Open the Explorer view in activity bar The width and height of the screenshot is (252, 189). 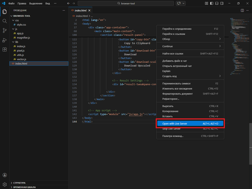click(5, 11)
